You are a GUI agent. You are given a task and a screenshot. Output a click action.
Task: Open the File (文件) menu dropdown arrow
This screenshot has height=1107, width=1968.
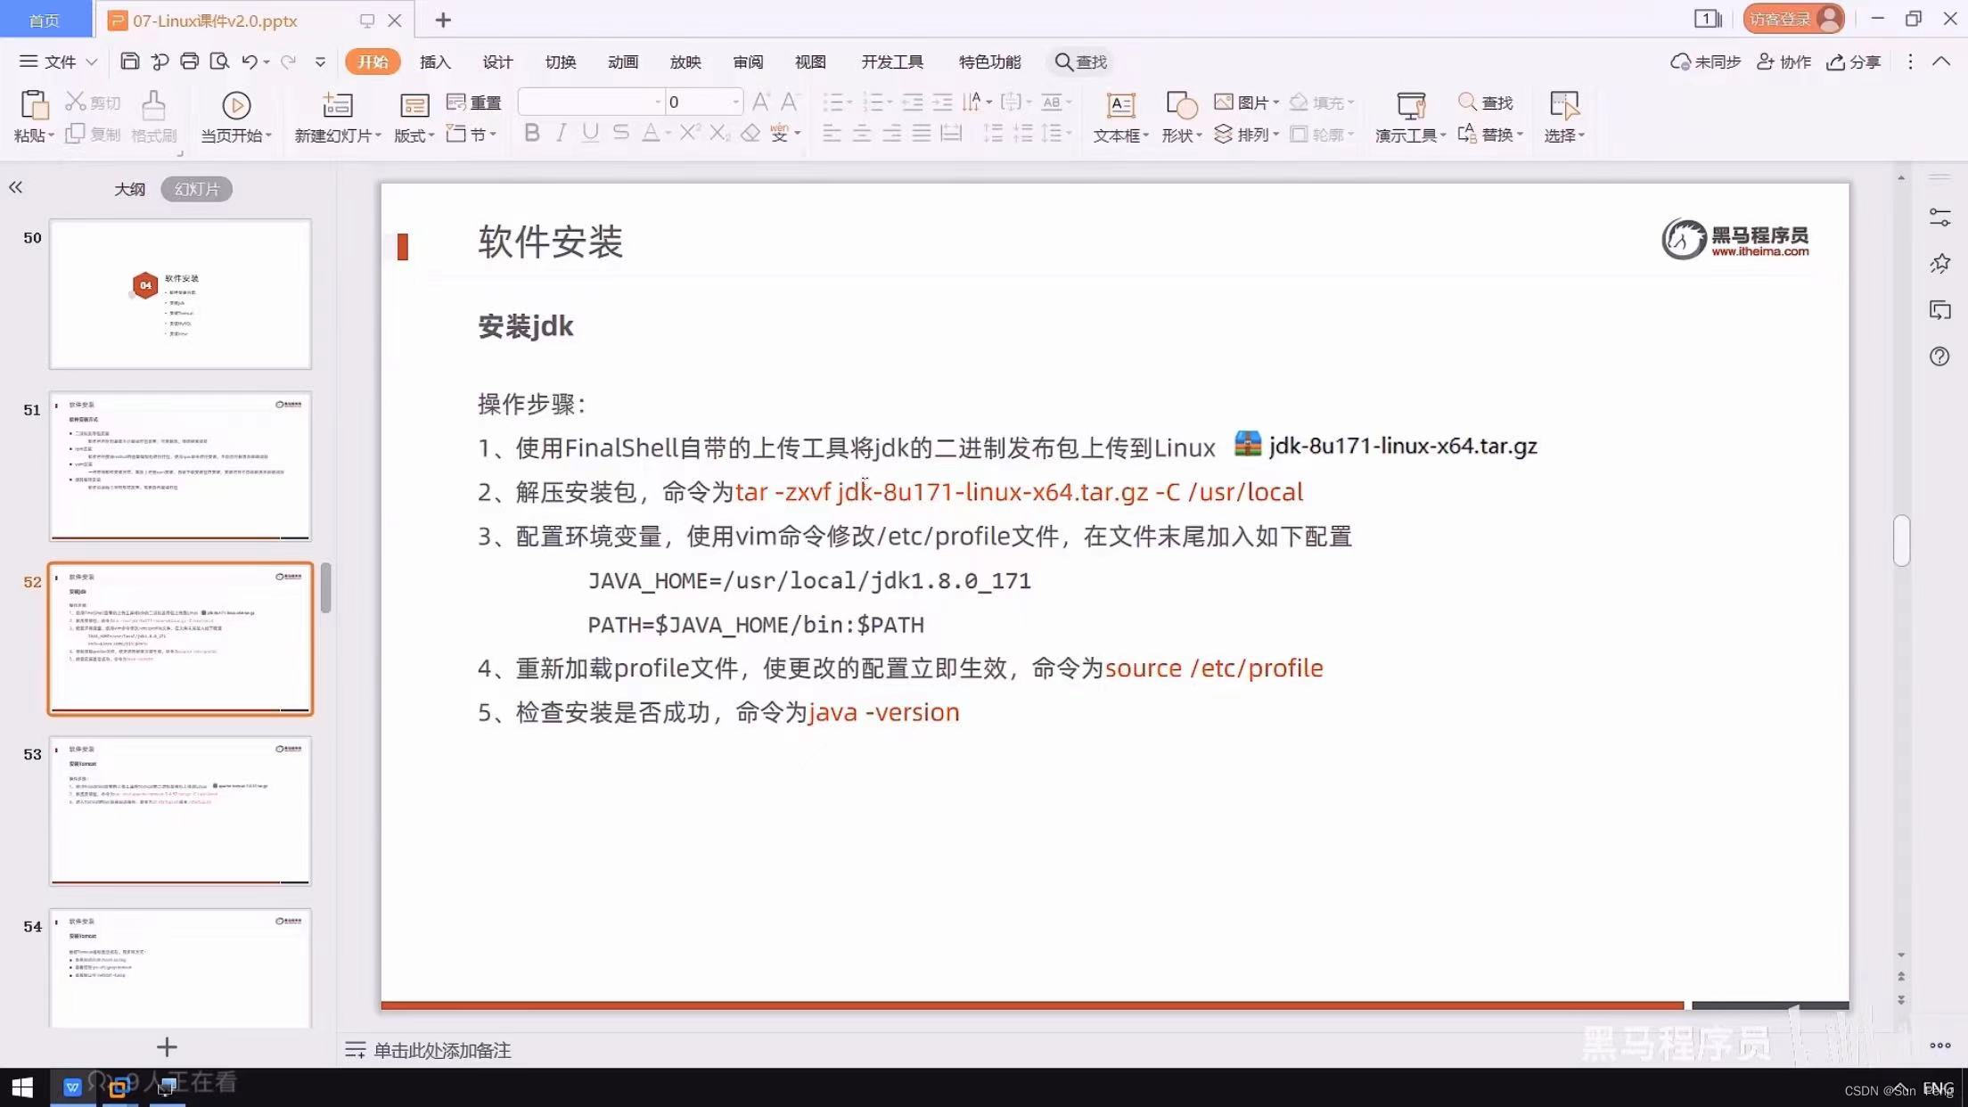(92, 61)
